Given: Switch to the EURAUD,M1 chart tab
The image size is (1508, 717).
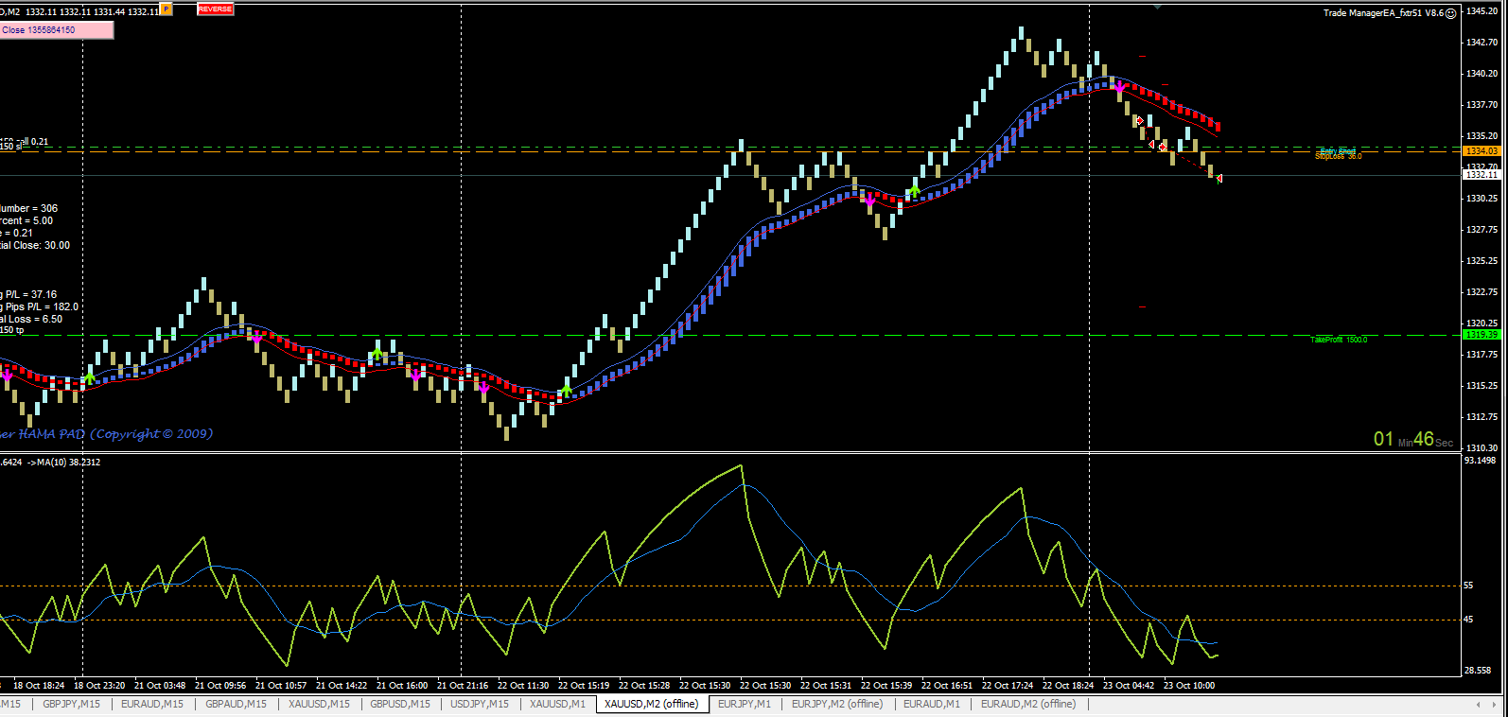Looking at the screenshot, I should 931,704.
